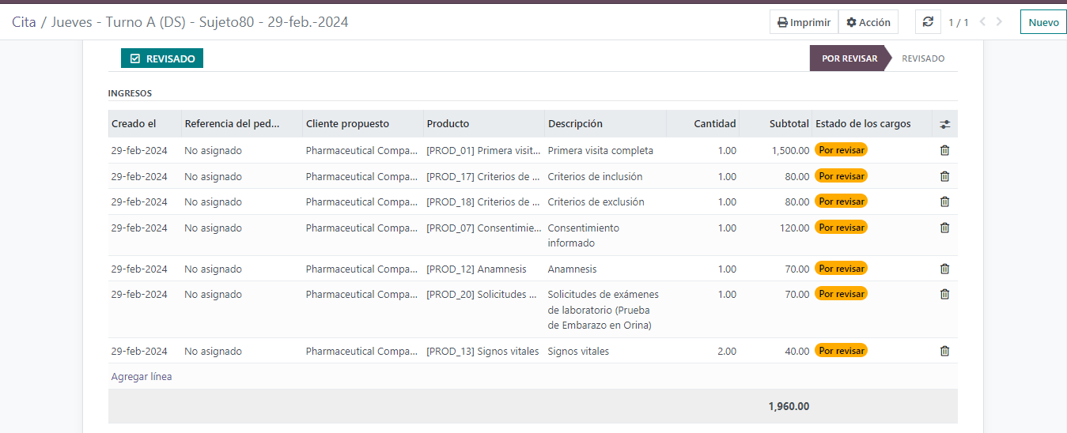
Task: Delete the Signos vitales line
Action: coord(944,351)
